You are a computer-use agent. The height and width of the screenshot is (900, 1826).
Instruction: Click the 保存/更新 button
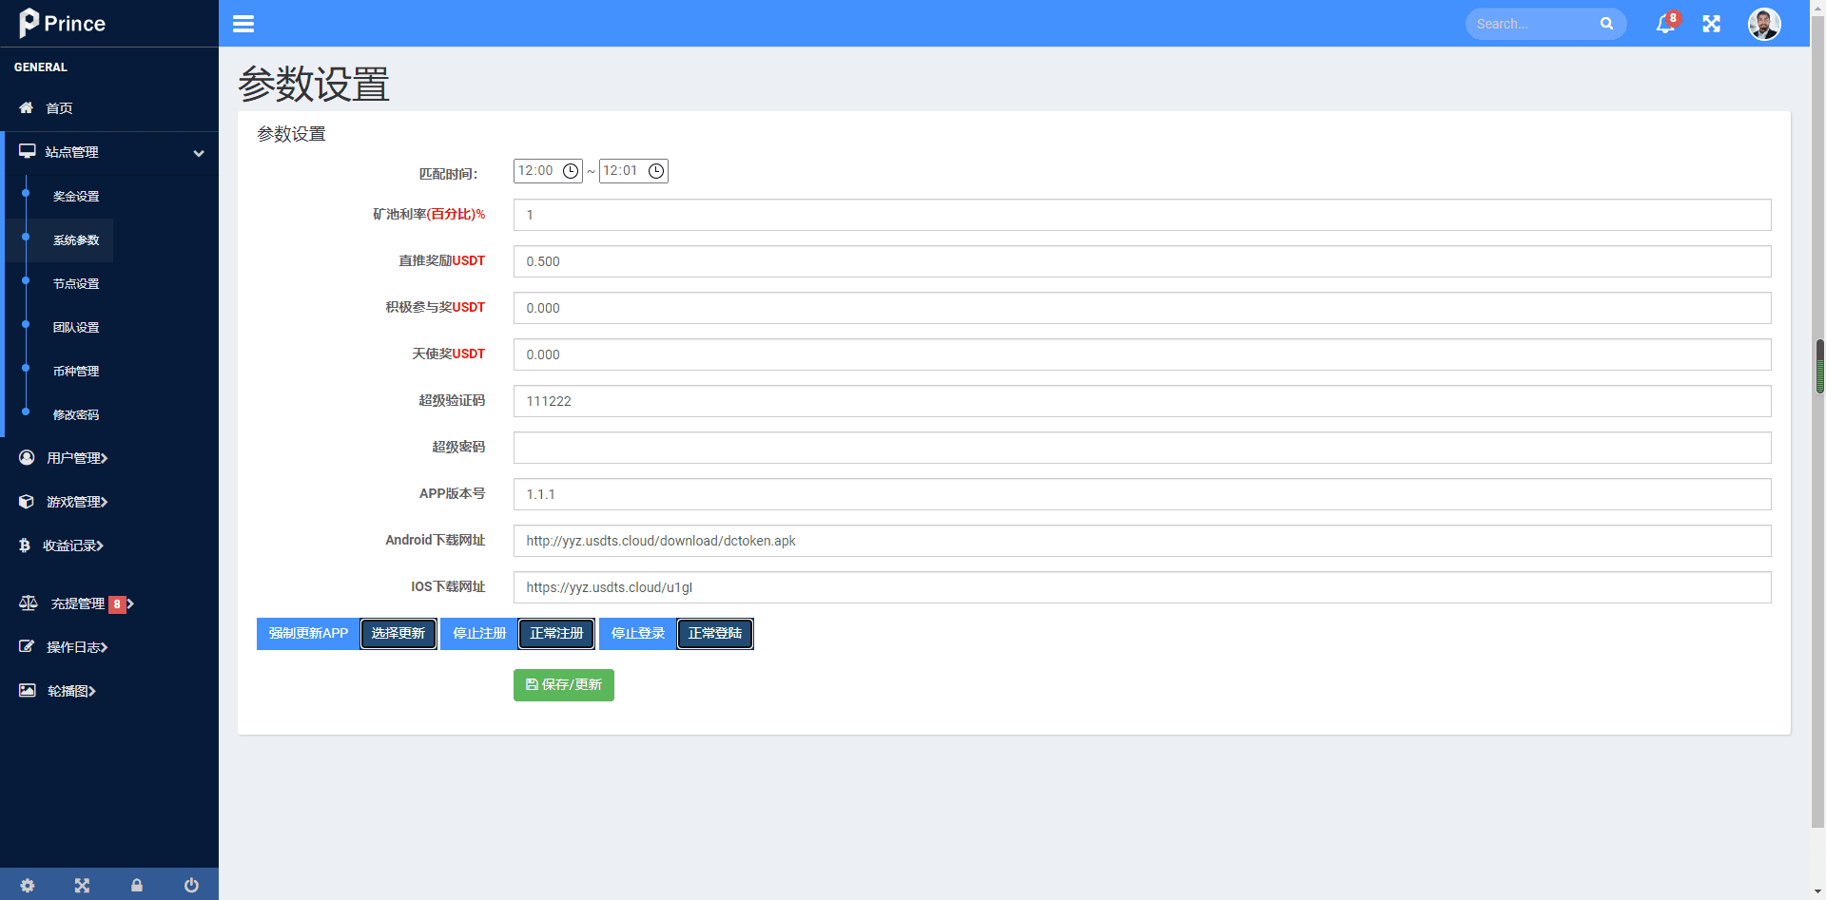point(563,685)
